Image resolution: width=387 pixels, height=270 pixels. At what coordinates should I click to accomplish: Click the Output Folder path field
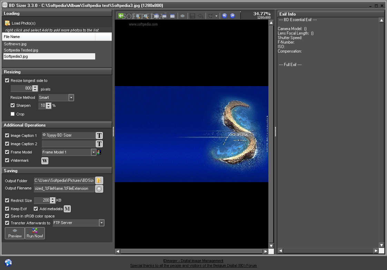point(64,180)
